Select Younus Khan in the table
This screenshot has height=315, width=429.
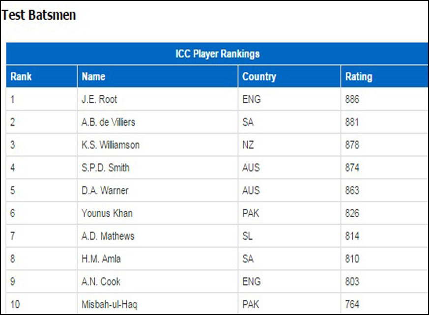(x=107, y=213)
